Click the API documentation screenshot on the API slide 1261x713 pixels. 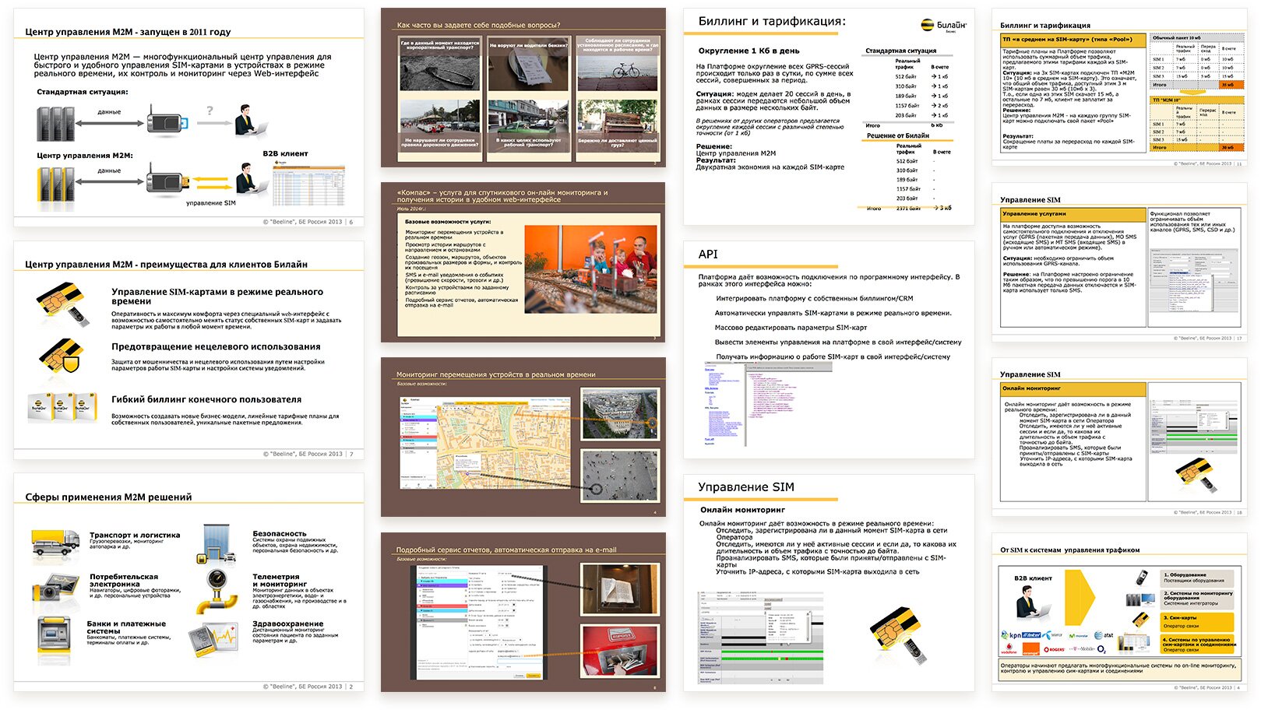tap(768, 404)
